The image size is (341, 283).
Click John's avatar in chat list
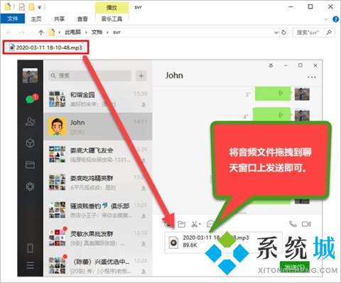57,126
